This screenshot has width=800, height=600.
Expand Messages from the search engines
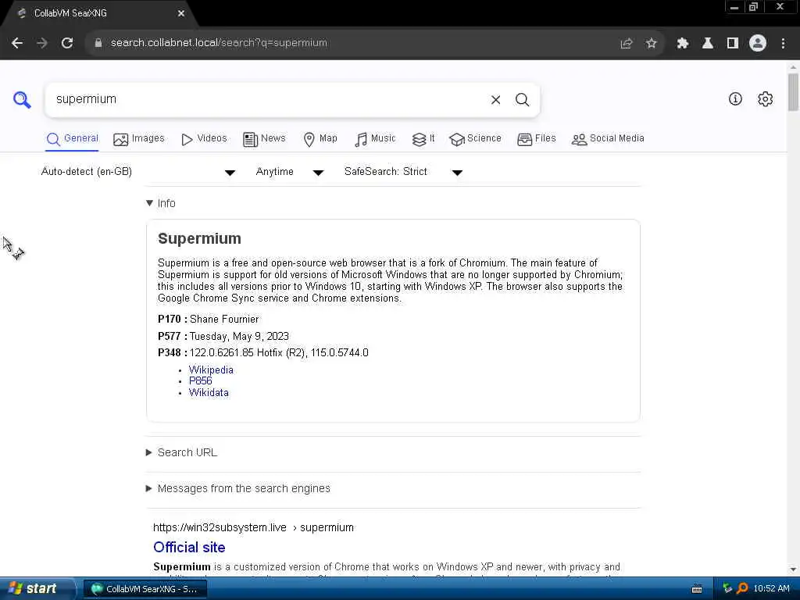click(x=238, y=488)
